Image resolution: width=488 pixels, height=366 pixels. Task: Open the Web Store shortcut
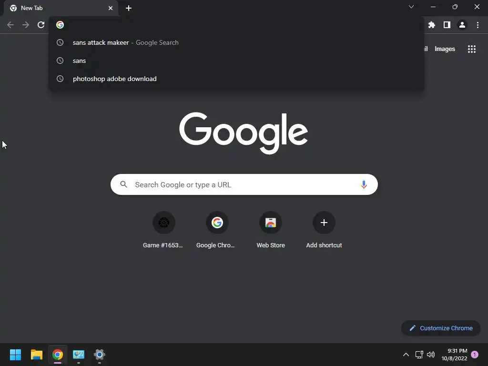(271, 230)
